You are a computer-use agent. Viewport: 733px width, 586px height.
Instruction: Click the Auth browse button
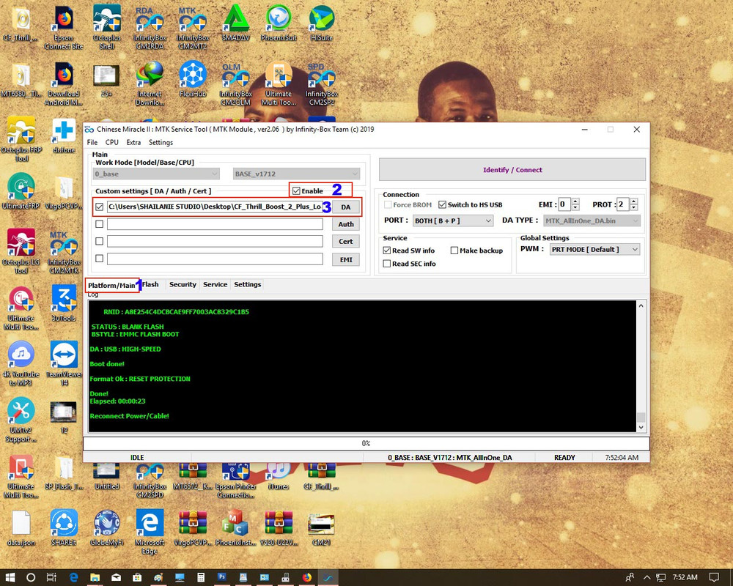(345, 224)
